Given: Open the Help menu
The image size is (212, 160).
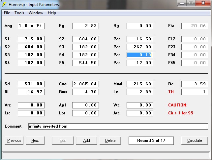Looking at the screenshot, I should point(52,13).
